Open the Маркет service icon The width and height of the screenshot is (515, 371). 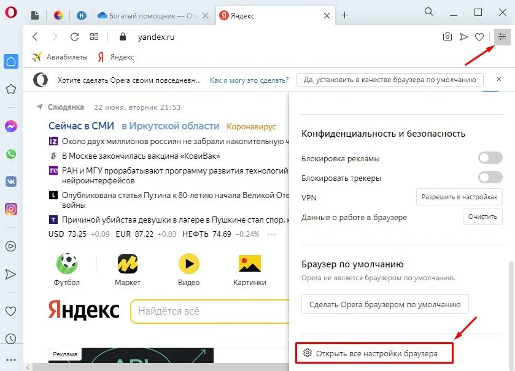(128, 270)
